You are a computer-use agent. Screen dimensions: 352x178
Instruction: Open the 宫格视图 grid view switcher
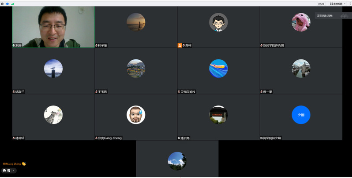click(338, 4)
